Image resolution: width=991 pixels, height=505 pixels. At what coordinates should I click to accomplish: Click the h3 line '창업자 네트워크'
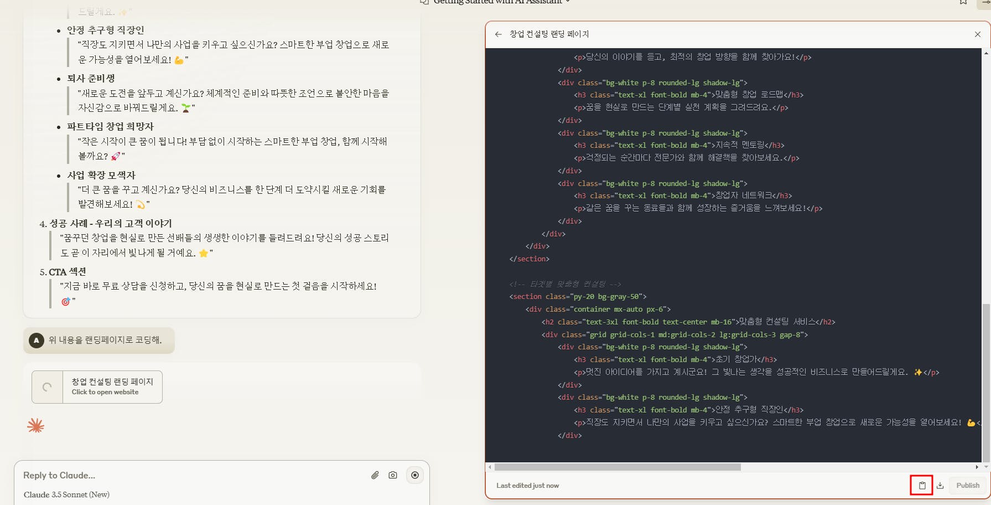(x=683, y=195)
